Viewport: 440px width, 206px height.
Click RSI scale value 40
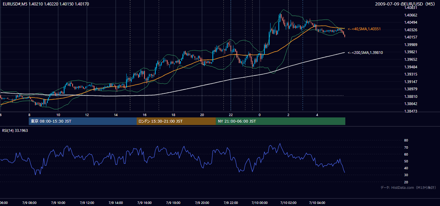(406, 168)
